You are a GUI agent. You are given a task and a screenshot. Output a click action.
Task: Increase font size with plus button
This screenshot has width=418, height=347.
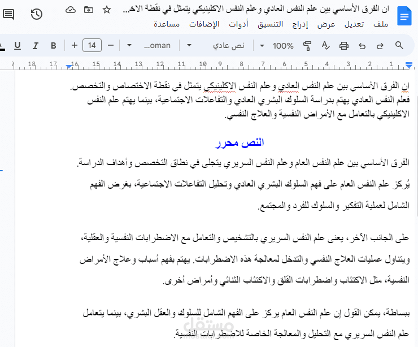point(75,45)
